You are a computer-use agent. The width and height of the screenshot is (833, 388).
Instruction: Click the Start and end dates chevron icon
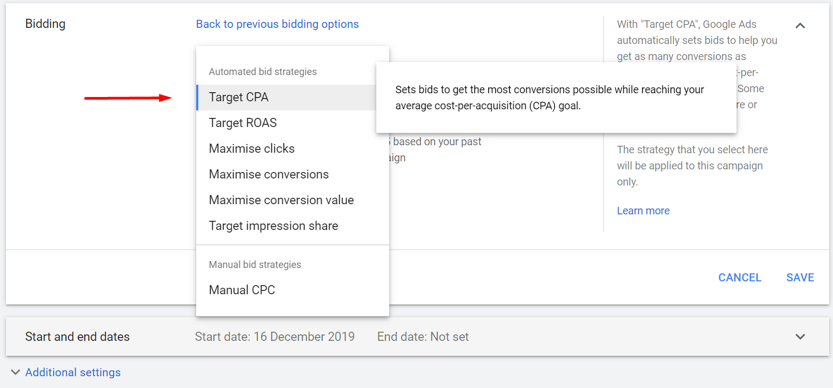click(800, 337)
